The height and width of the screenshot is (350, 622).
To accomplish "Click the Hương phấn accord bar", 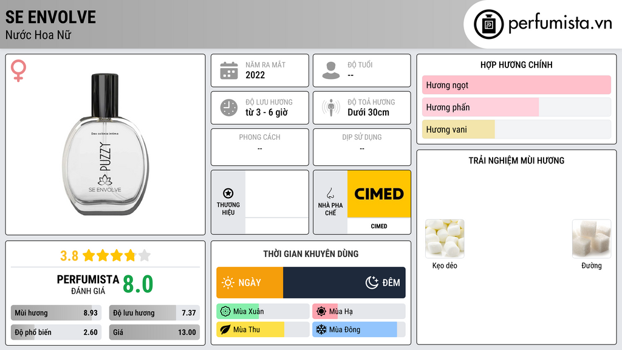I will (x=516, y=107).
